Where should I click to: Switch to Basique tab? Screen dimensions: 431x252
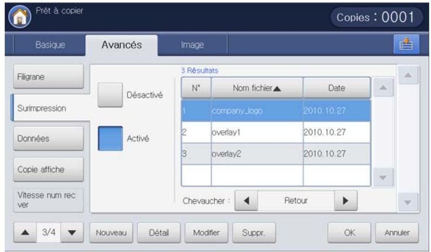coord(50,45)
